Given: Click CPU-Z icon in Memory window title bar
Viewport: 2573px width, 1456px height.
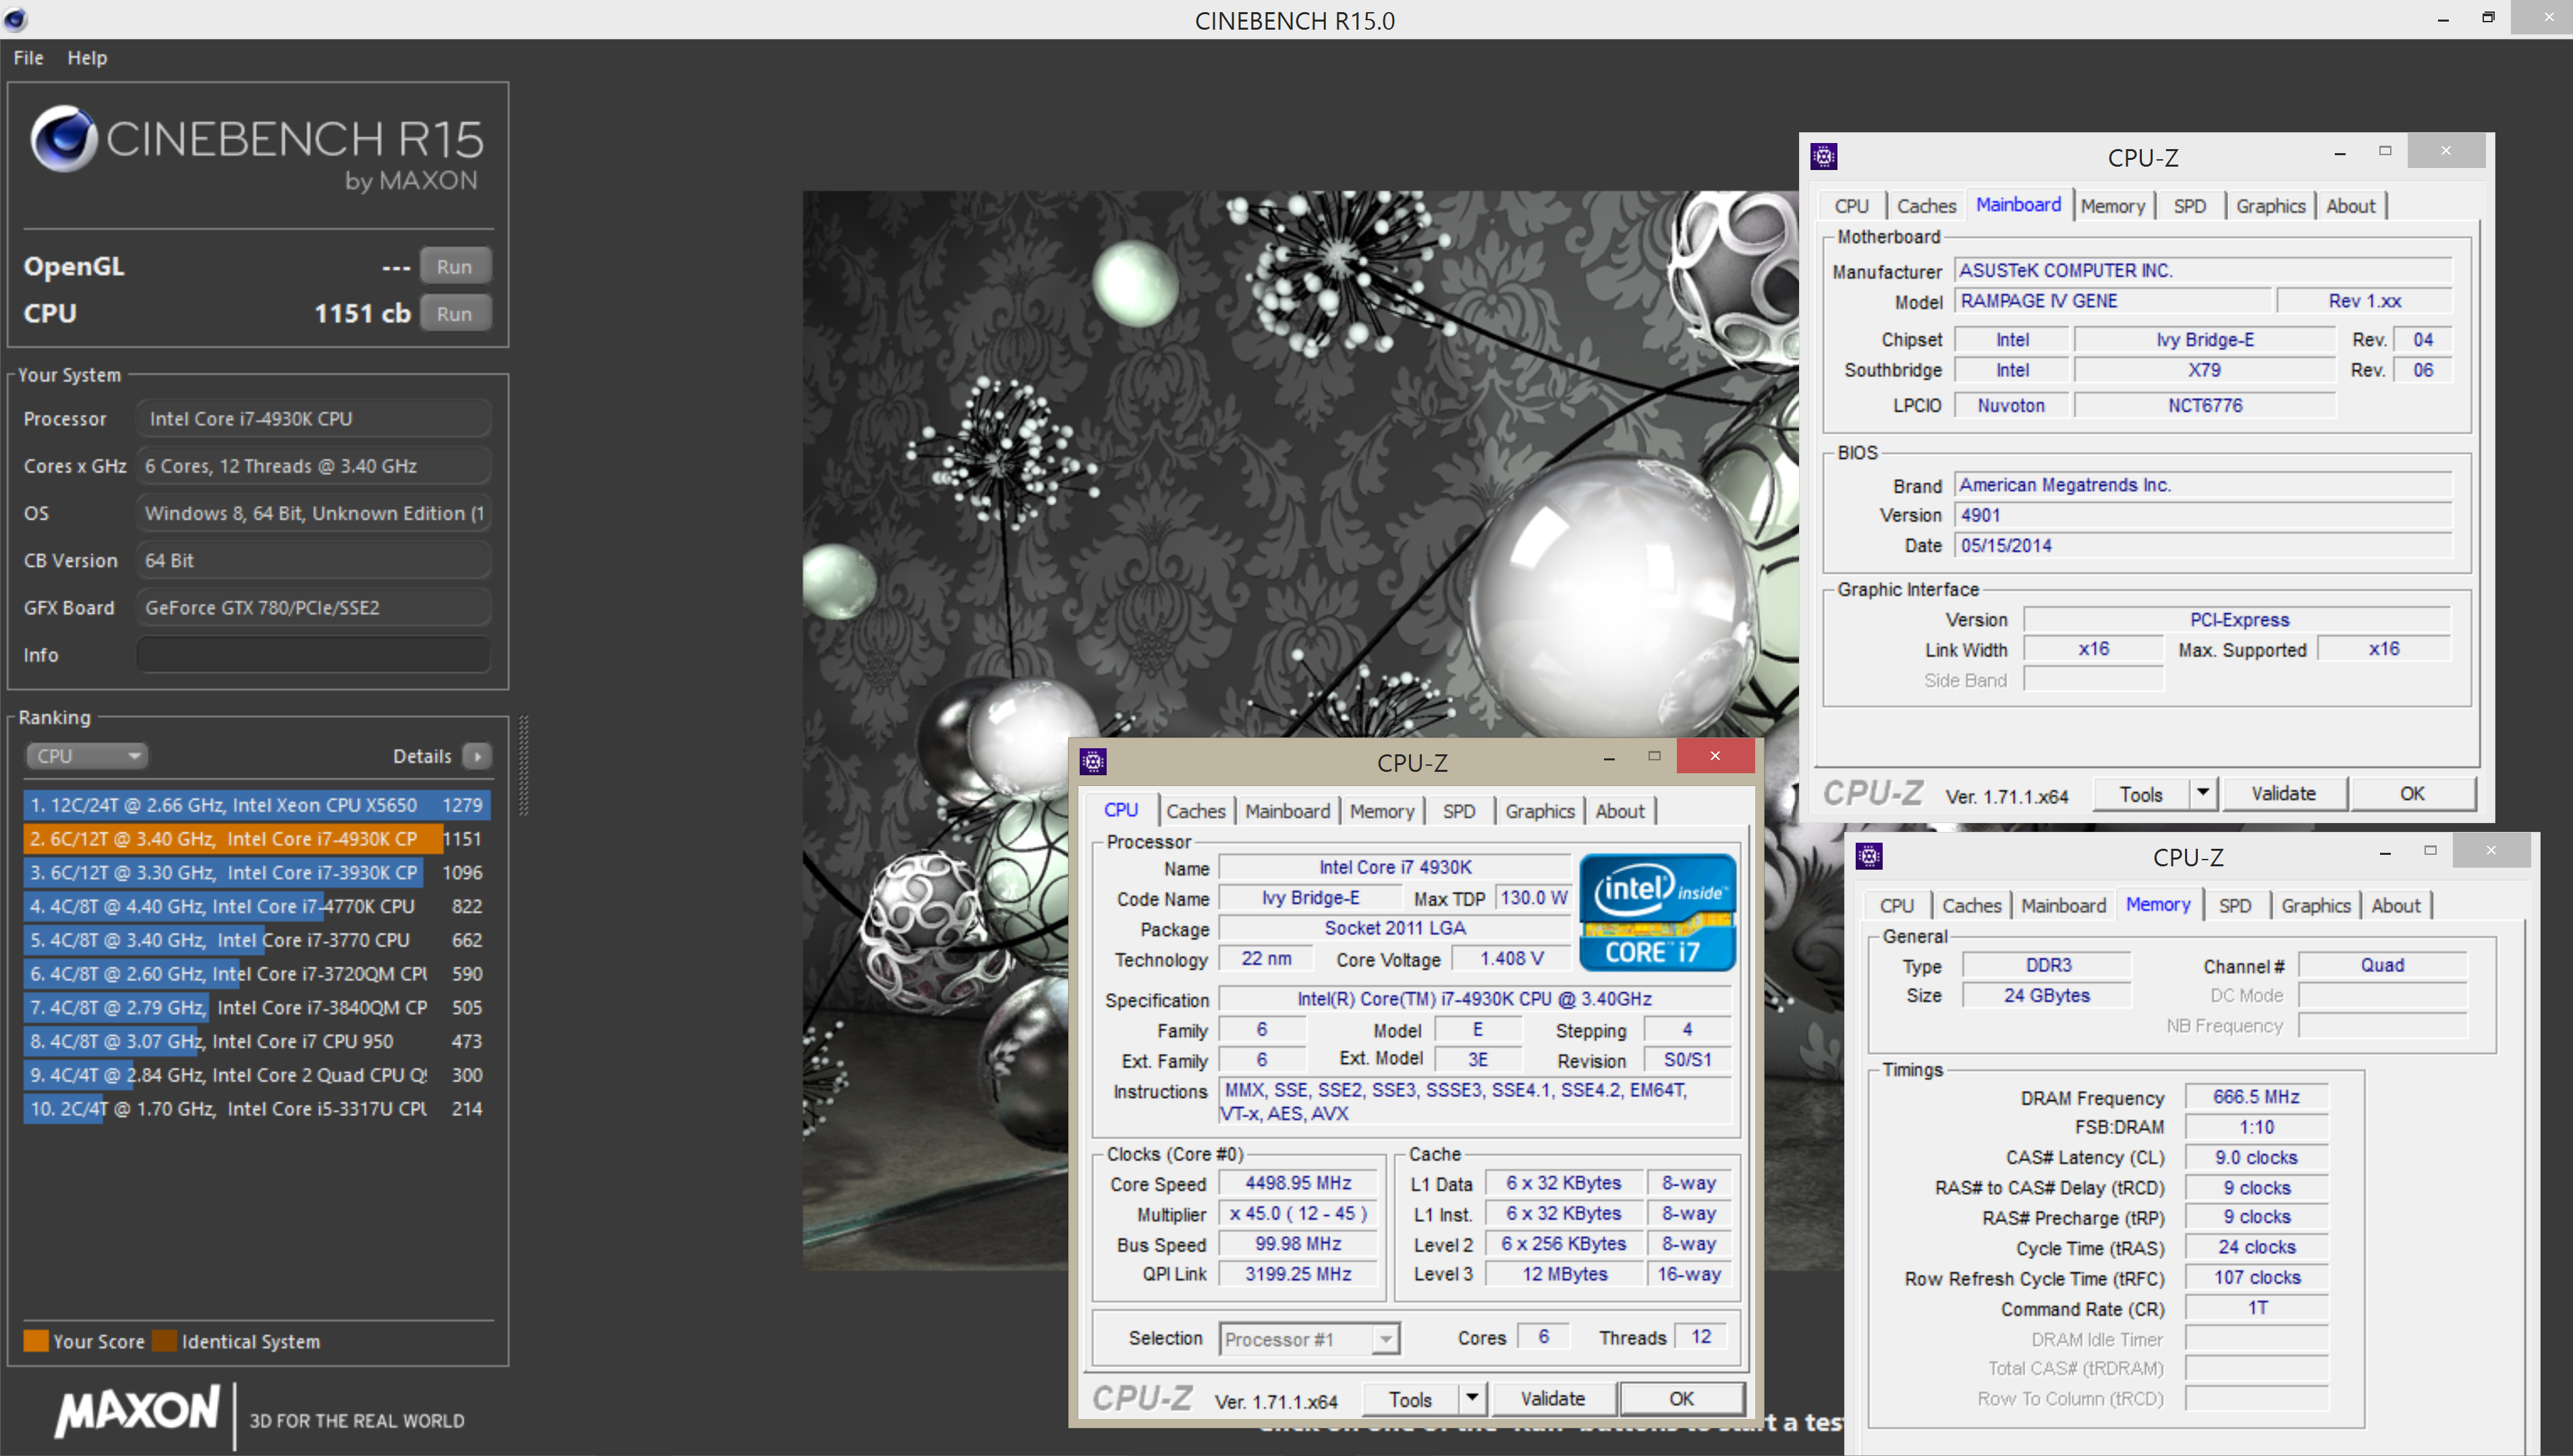Looking at the screenshot, I should pos(1869,856).
